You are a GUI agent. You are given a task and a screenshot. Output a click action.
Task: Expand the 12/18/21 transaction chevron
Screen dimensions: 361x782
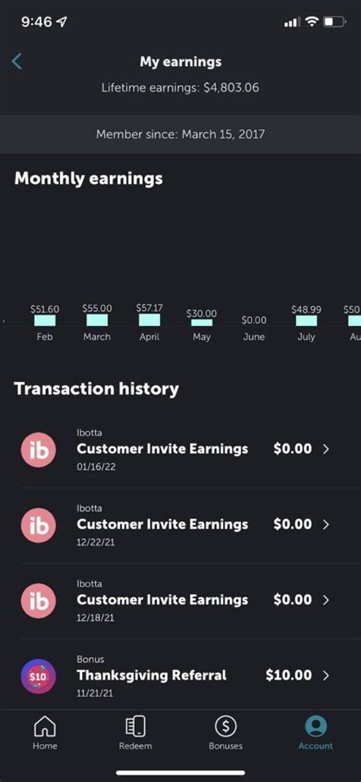click(x=326, y=600)
